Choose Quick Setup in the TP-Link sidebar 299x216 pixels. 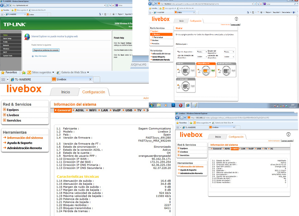click(x=7, y=38)
